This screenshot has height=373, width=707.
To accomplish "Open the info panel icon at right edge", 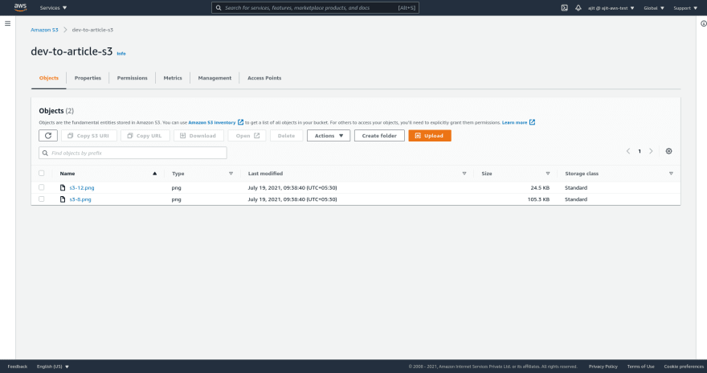I will 704,23.
